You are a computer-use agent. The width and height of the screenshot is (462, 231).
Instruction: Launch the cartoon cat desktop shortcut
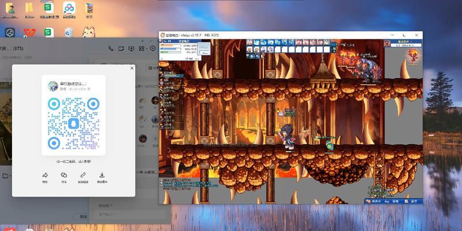pyautogui.click(x=89, y=32)
